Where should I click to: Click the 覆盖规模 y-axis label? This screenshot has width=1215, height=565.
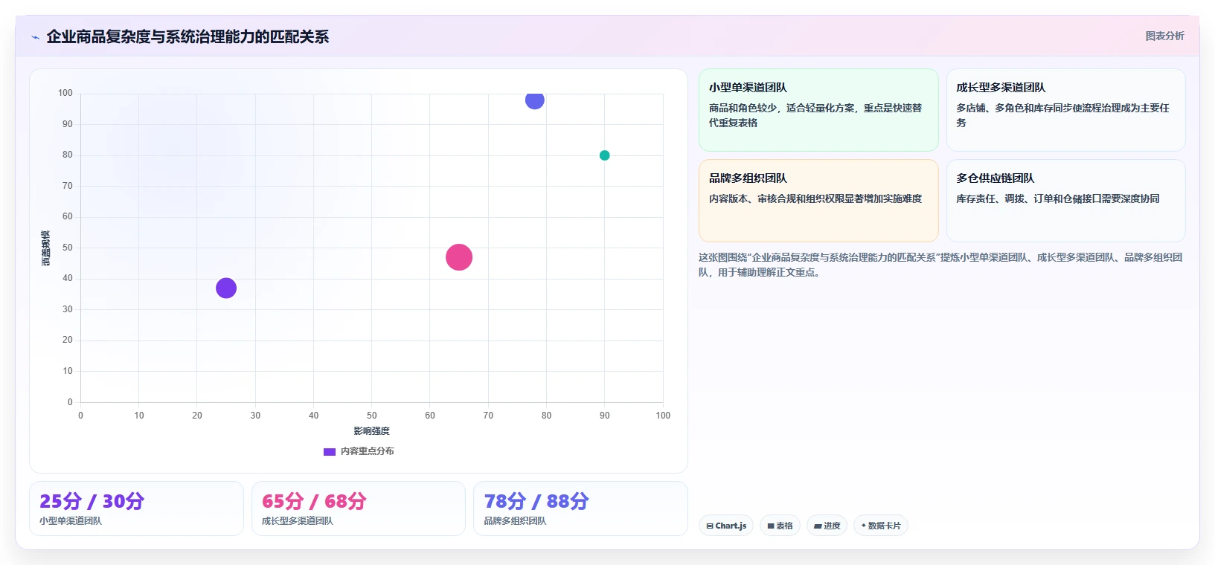(x=46, y=248)
